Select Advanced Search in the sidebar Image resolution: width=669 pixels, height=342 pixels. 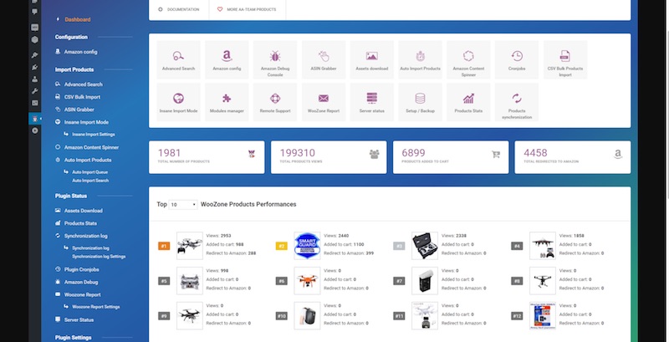tap(83, 84)
